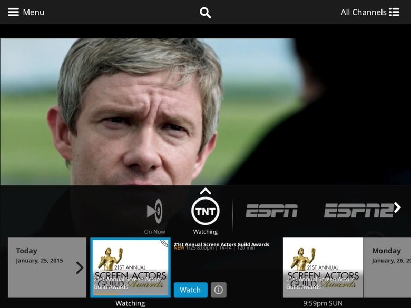This screenshot has height=308, width=411.
Task: Click the Menu label text
Action: [34, 12]
